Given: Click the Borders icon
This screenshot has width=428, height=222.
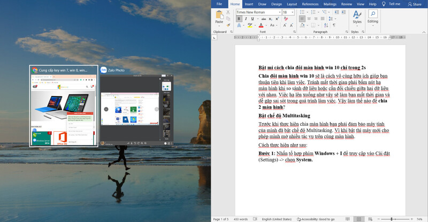Looking at the screenshot, I should click(314, 25).
